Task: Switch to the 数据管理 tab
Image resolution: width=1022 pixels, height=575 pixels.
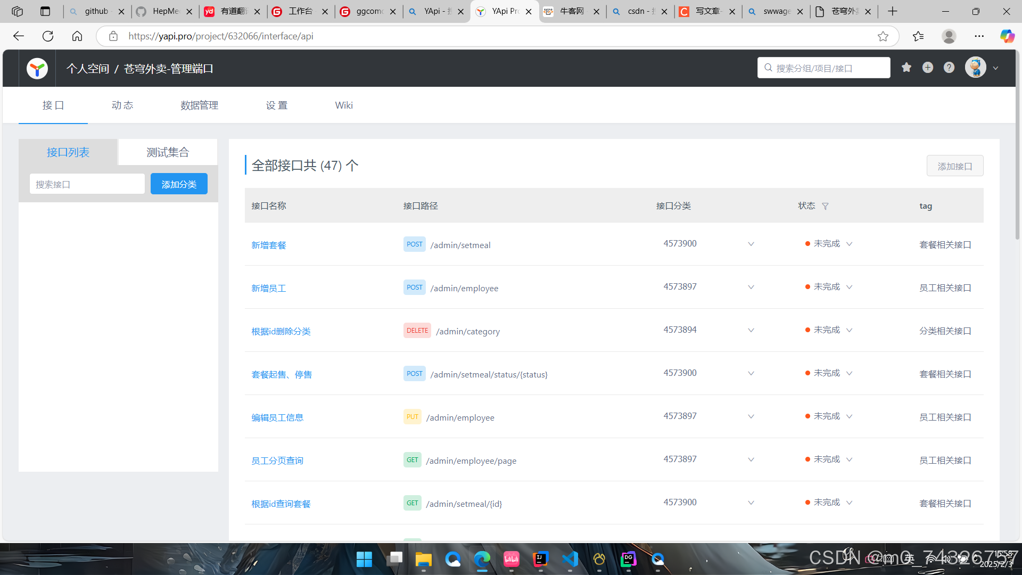Action: [x=199, y=105]
